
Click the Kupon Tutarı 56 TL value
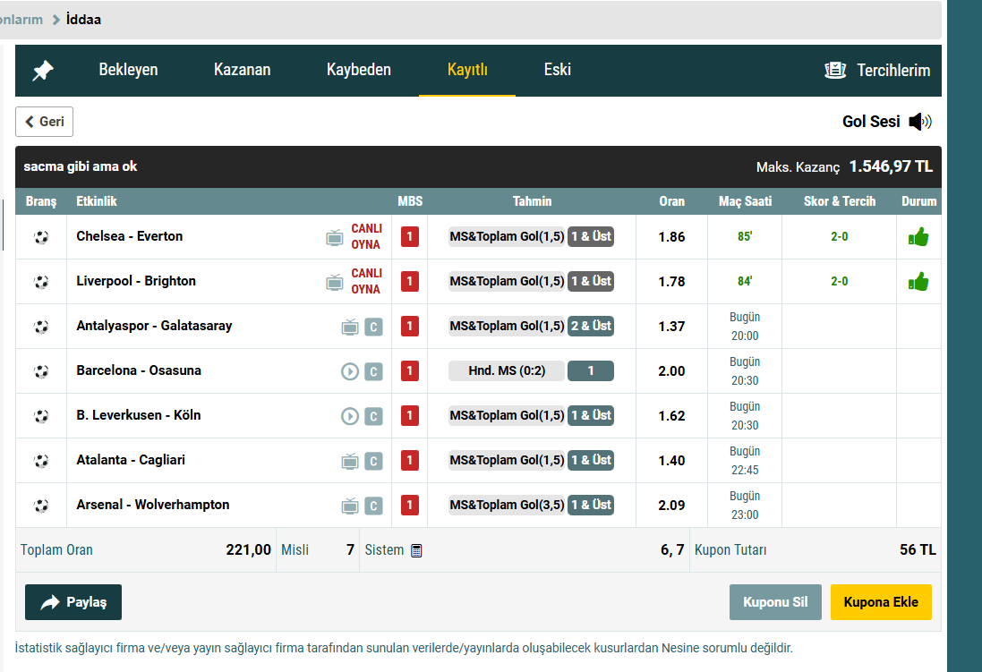[x=918, y=550]
